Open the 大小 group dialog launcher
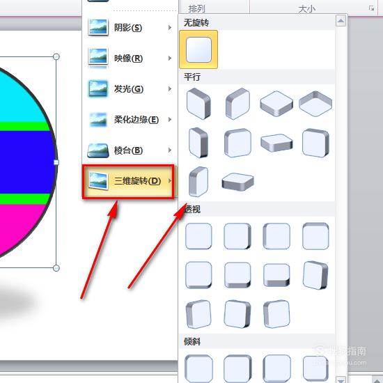 point(372,8)
